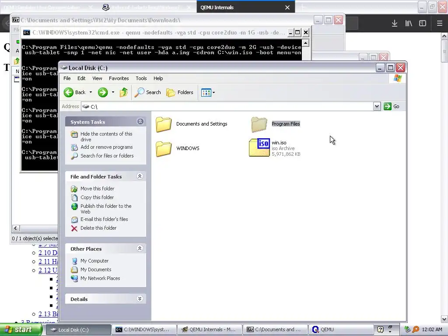Open the browser hamburger menu
This screenshot has height=336, width=448.
pos(439,23)
